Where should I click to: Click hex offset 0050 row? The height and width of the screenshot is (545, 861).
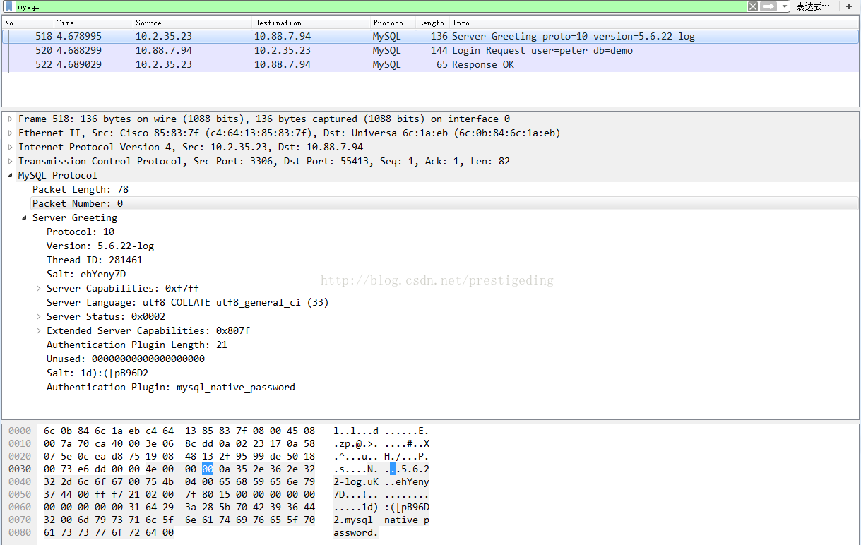(x=20, y=494)
